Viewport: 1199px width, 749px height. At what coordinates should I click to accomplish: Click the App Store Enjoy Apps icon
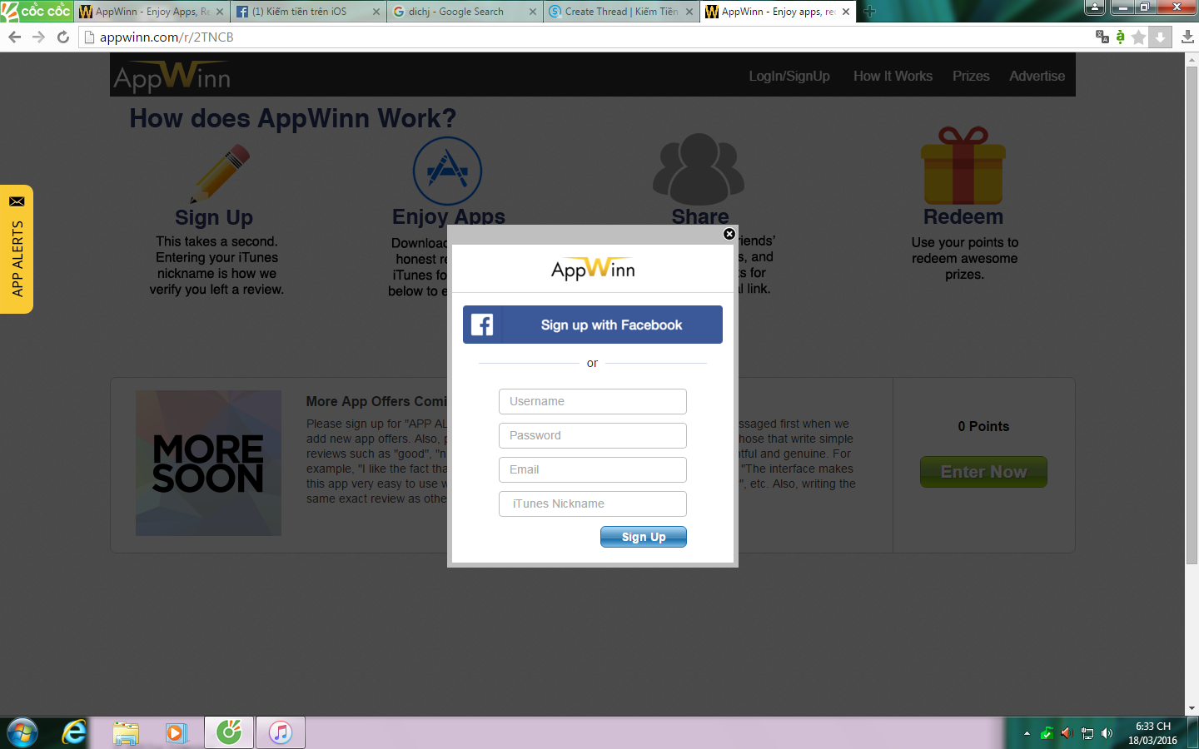coord(448,171)
